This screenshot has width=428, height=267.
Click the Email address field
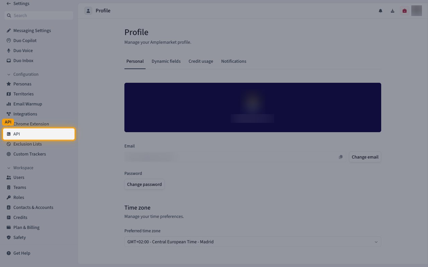coord(235,157)
